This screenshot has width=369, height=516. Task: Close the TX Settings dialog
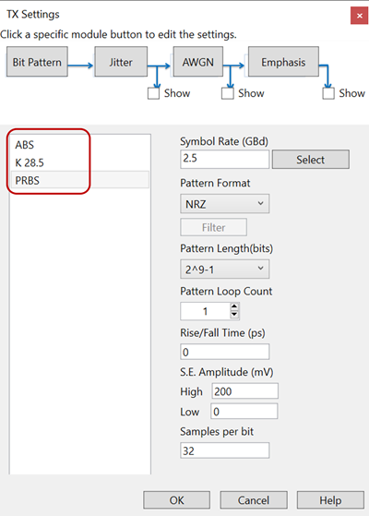click(x=360, y=16)
